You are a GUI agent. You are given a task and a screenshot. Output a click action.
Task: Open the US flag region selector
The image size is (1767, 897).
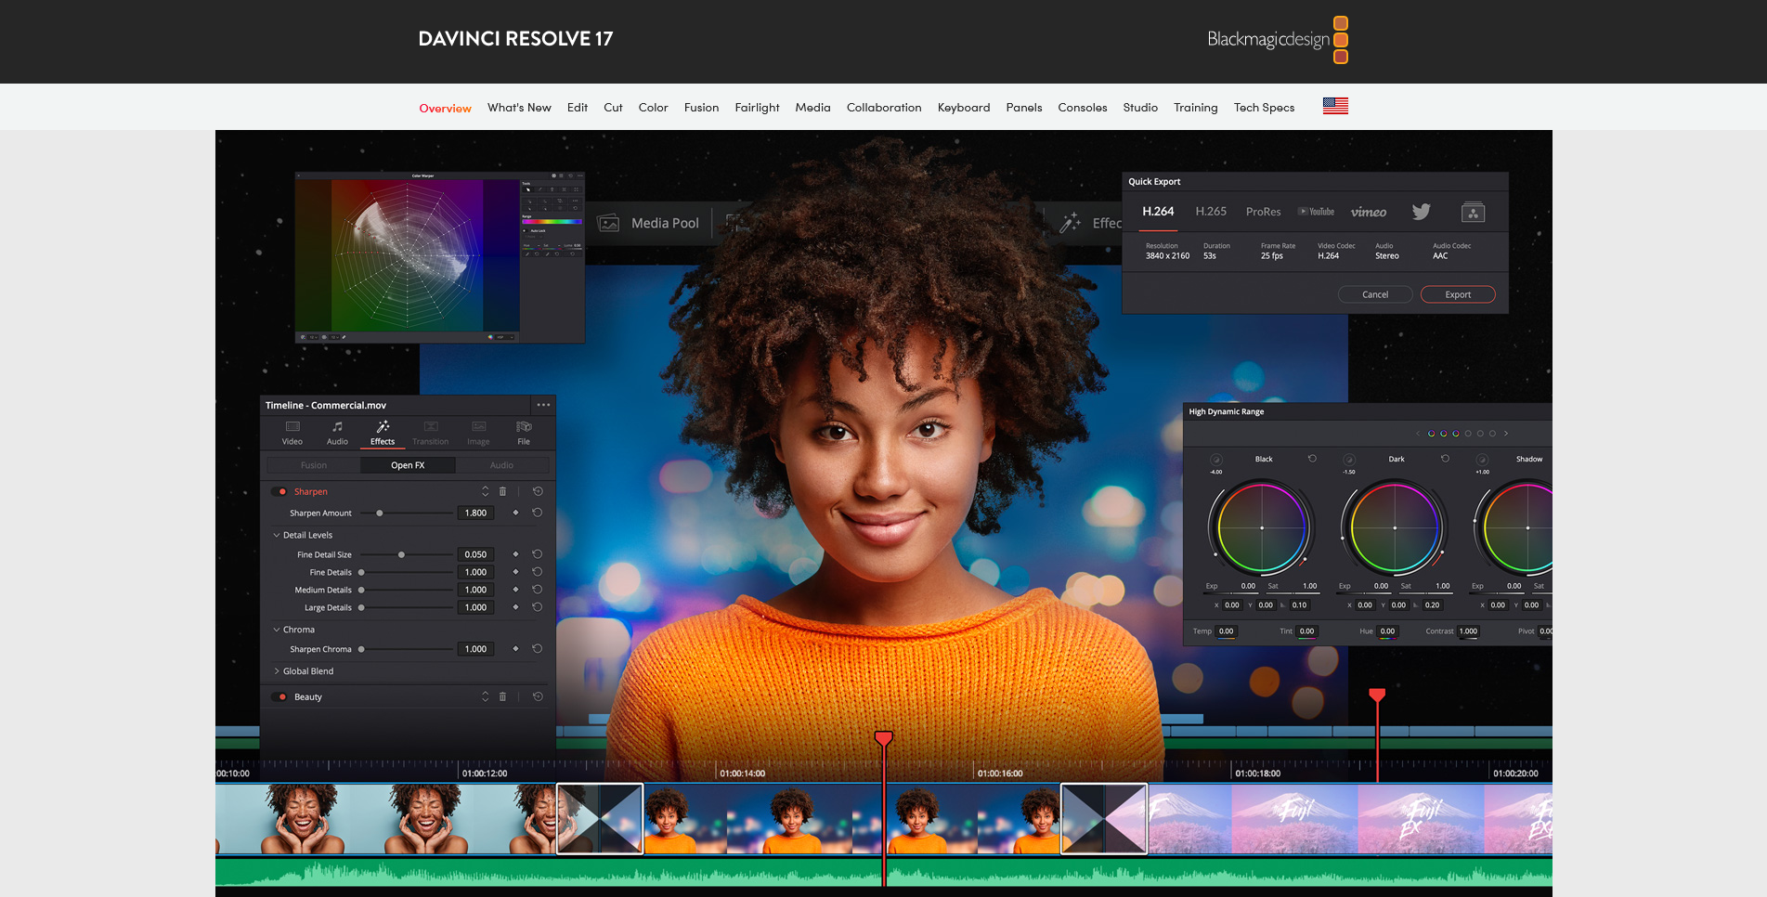[1335, 106]
